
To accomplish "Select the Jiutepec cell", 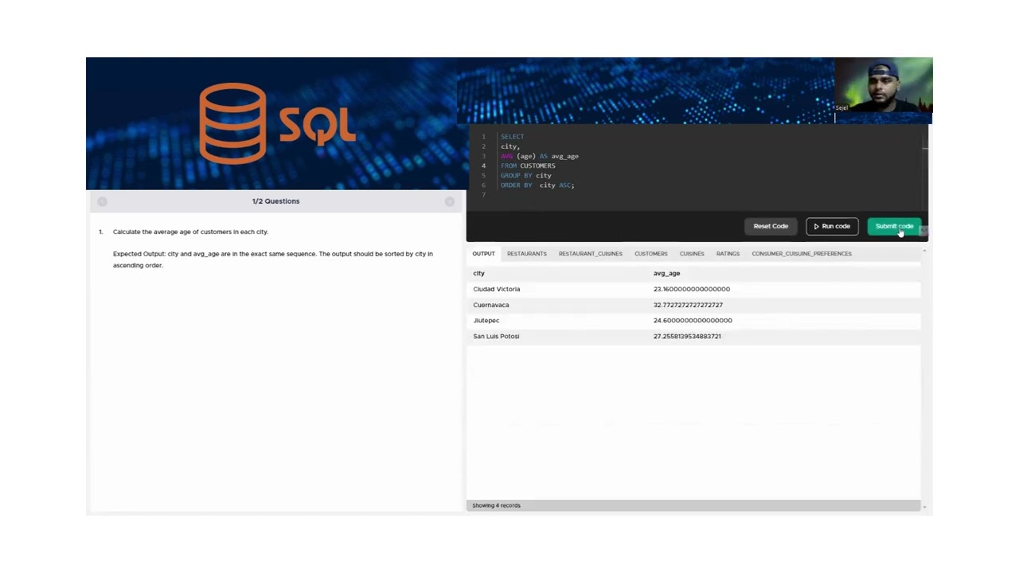I will pos(486,321).
